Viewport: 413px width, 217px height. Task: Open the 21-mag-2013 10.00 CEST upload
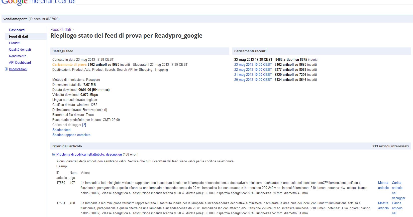click(253, 75)
